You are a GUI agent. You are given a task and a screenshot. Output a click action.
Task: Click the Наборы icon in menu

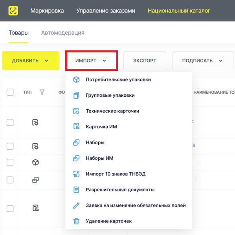76,142
